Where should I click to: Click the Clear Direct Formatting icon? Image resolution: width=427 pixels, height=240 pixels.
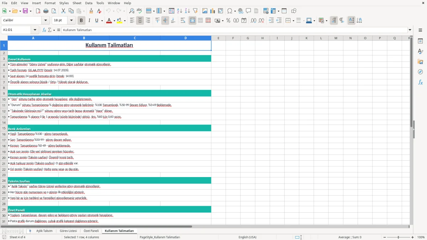(99, 11)
